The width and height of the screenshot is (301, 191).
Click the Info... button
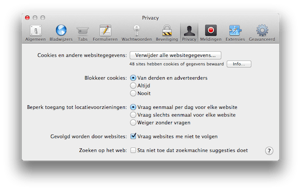(x=239, y=64)
